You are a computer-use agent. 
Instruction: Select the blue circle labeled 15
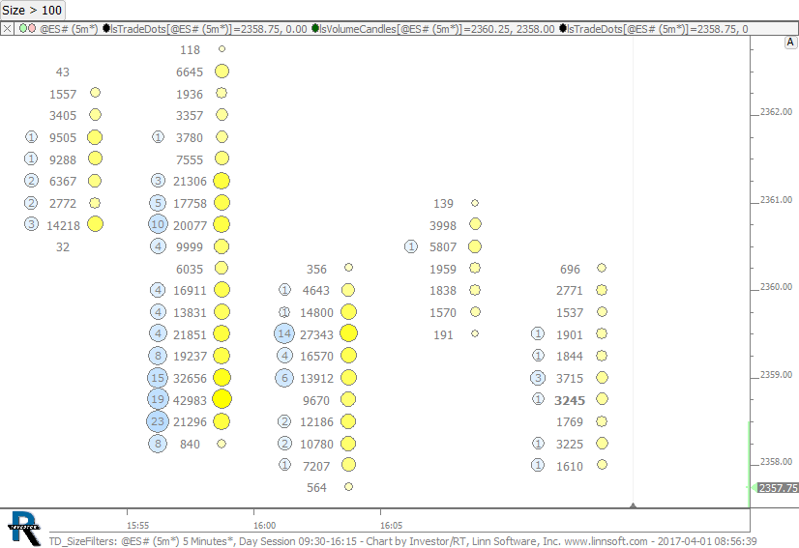click(x=158, y=377)
